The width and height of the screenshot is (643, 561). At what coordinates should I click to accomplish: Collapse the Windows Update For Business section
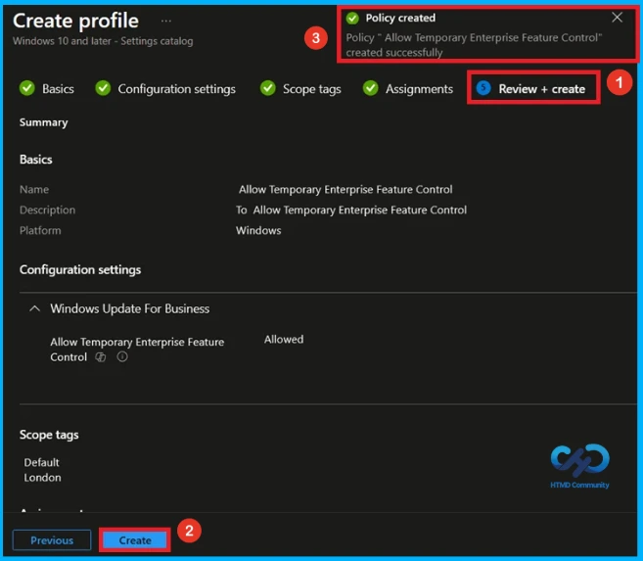(x=35, y=308)
